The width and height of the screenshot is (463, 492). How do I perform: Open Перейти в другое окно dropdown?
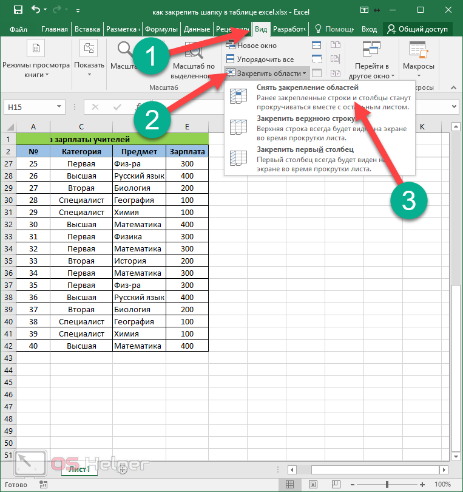tap(371, 60)
